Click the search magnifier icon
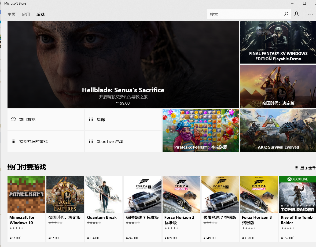The width and height of the screenshot is (316, 247). pos(286,14)
